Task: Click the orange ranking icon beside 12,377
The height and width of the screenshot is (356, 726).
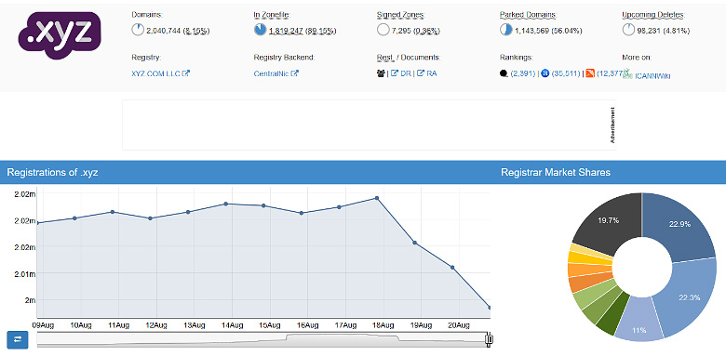Action: click(x=590, y=73)
